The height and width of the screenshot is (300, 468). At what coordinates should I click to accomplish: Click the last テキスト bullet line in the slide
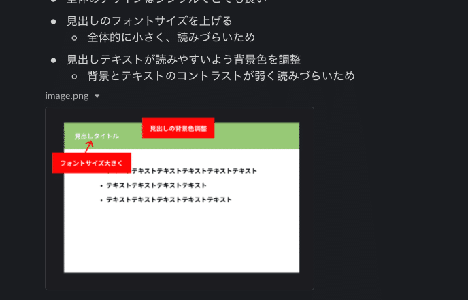[x=169, y=200]
